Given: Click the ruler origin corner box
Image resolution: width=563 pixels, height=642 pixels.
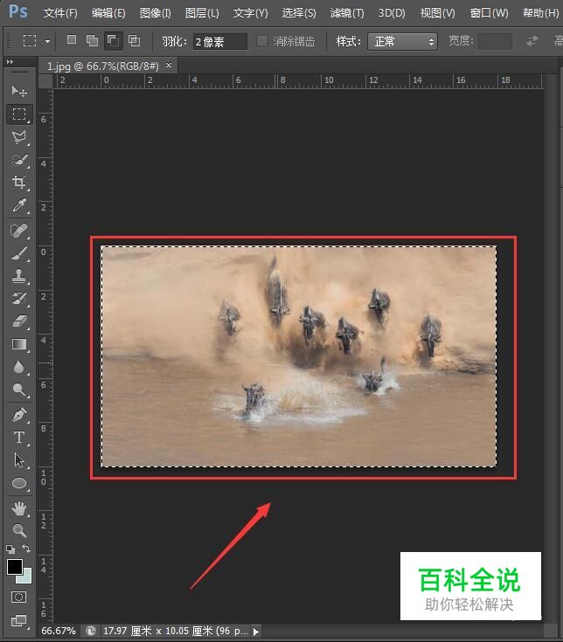Looking at the screenshot, I should (x=45, y=81).
